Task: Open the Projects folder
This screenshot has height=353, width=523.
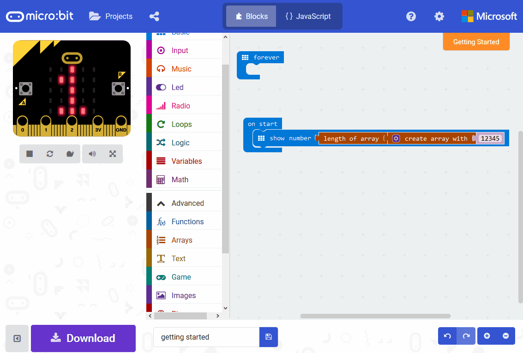Action: pyautogui.click(x=111, y=16)
